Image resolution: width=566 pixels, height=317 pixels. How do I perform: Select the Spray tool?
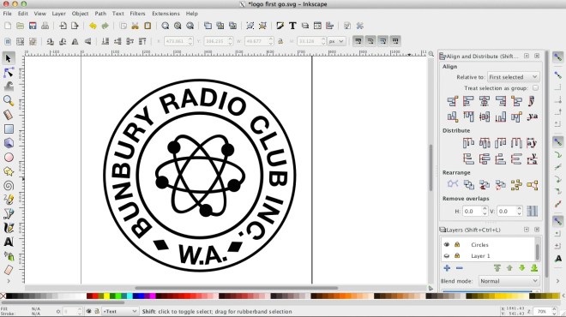pyautogui.click(x=9, y=256)
